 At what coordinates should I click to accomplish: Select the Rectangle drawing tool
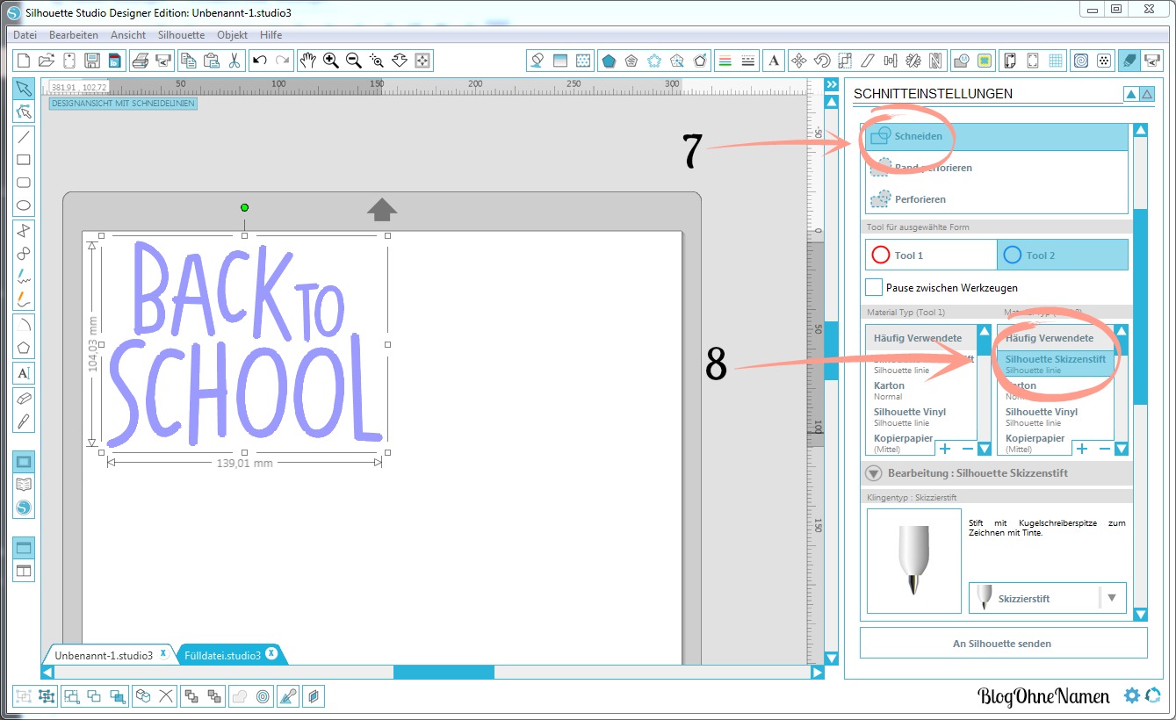point(24,160)
